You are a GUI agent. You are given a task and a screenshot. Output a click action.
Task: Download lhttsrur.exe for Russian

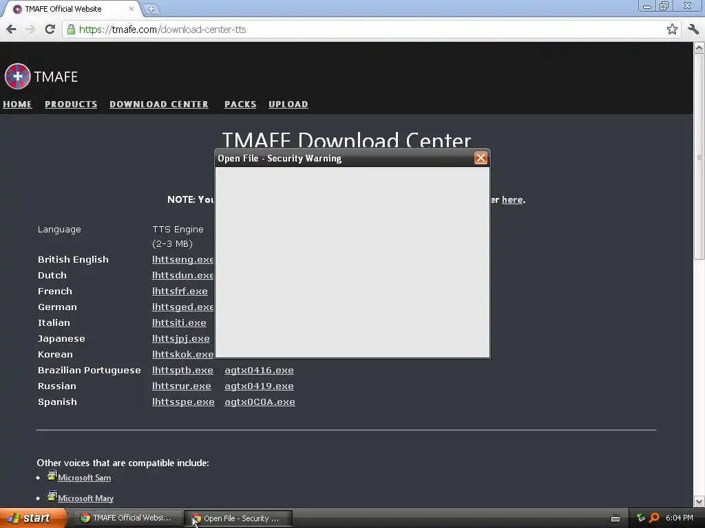click(182, 386)
